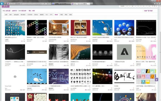The width and height of the screenshot is (161, 101).
Task: Click the camera placeholder icon above Snow Dock
Action: [x=15, y=77]
